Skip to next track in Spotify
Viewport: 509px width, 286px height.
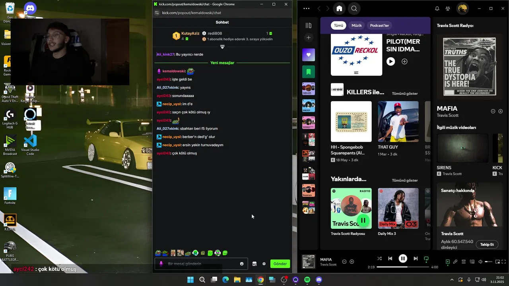click(x=416, y=259)
